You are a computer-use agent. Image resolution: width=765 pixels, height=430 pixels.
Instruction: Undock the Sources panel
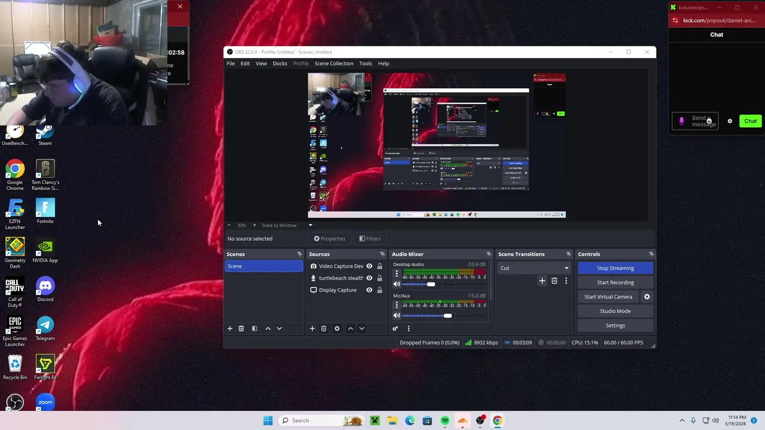[x=382, y=254]
